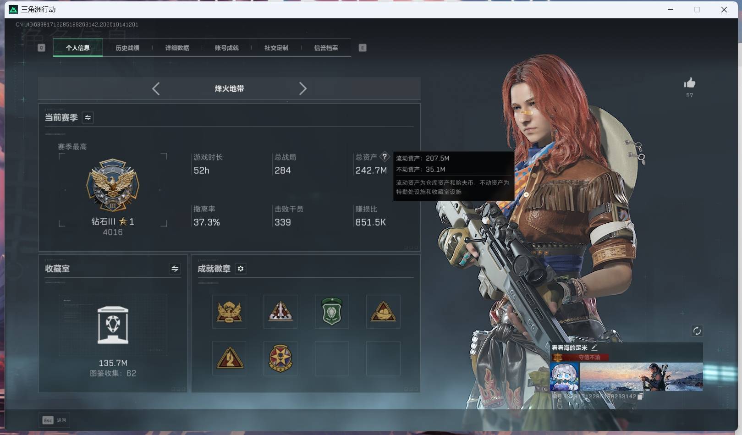Click the Q key previous-tab icon

[x=41, y=48]
